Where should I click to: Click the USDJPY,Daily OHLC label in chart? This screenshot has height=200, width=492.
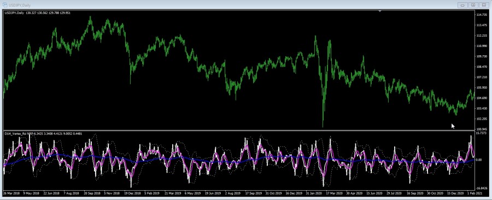[37, 13]
